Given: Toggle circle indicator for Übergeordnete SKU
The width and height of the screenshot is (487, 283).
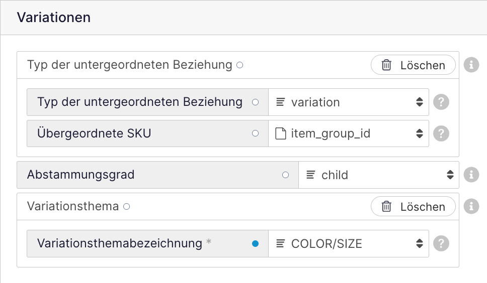Looking at the screenshot, I should point(255,133).
